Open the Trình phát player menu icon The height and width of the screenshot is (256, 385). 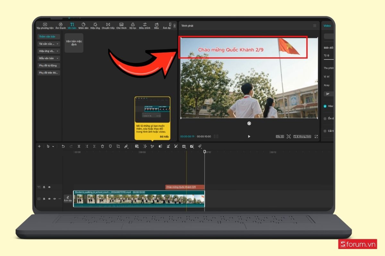point(315,26)
